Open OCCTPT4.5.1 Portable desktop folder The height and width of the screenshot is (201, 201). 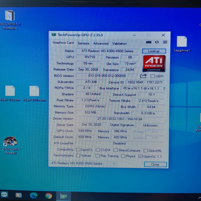10,20
